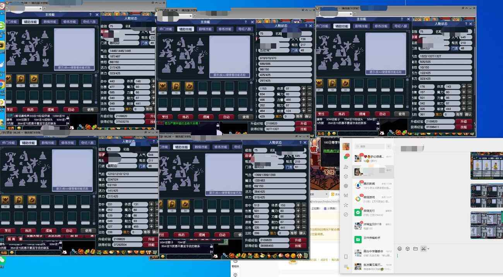Image resolution: width=503 pixels, height=277 pixels.
Task: Increase 力量 with plus in top-right status panel
Action: (x=464, y=98)
